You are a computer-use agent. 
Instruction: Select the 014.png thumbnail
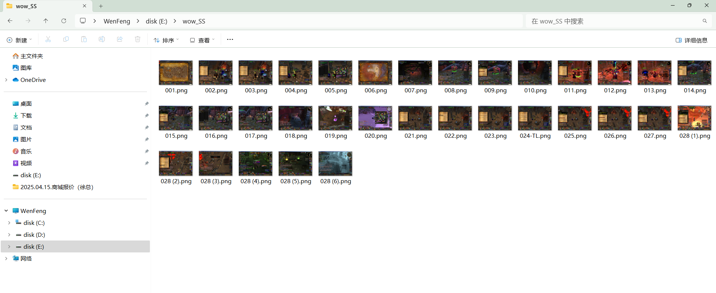pyautogui.click(x=694, y=73)
